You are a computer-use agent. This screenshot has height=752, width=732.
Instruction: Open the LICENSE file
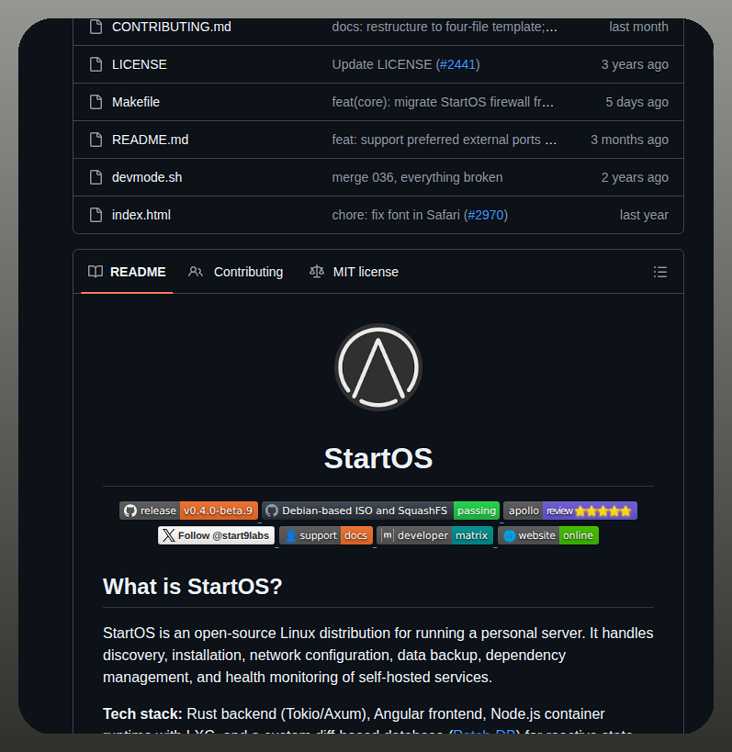(x=139, y=64)
